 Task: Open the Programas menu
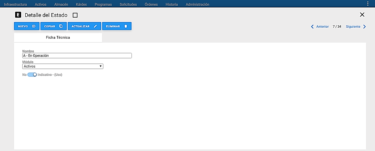[103, 4]
